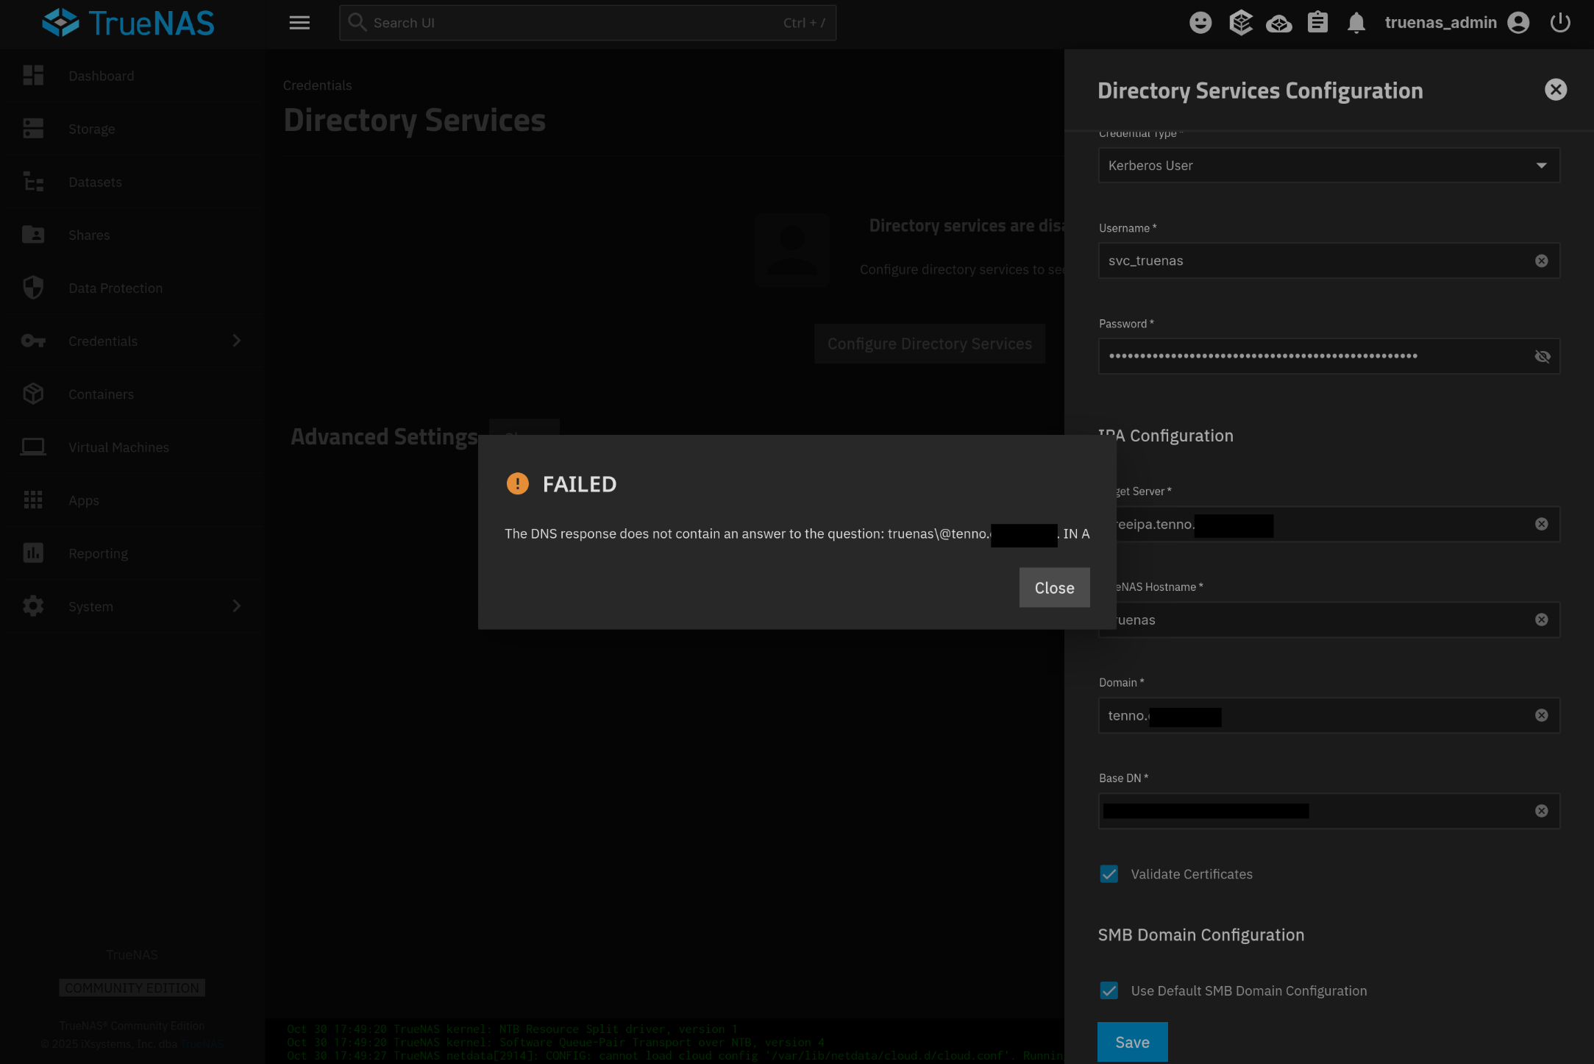The height and width of the screenshot is (1064, 1594).
Task: Toggle the hamburger sidebar menu icon
Action: [299, 23]
